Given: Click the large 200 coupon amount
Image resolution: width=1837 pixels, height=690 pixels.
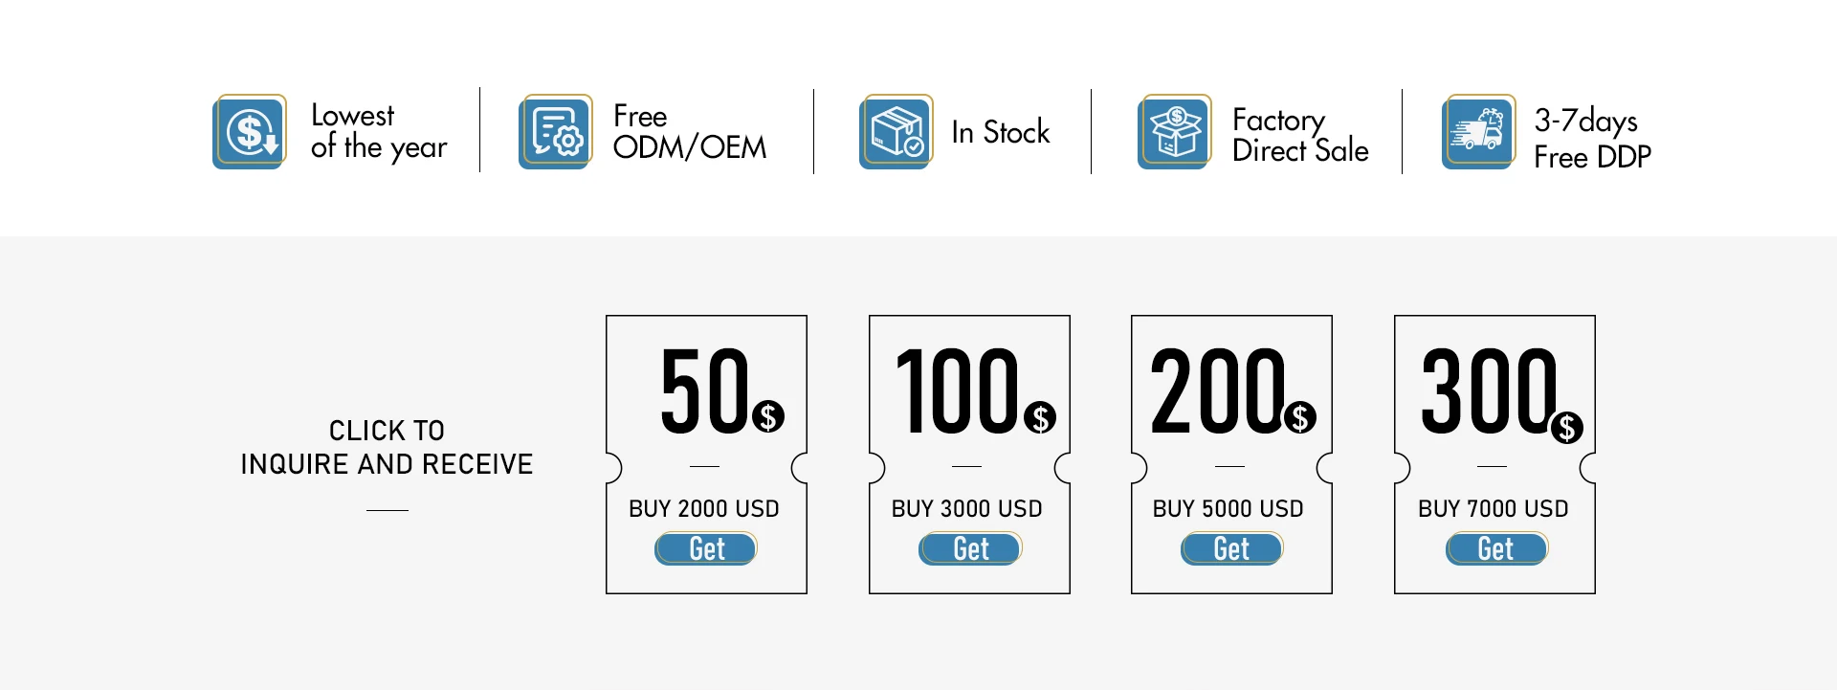Looking at the screenshot, I should click(x=1217, y=390).
